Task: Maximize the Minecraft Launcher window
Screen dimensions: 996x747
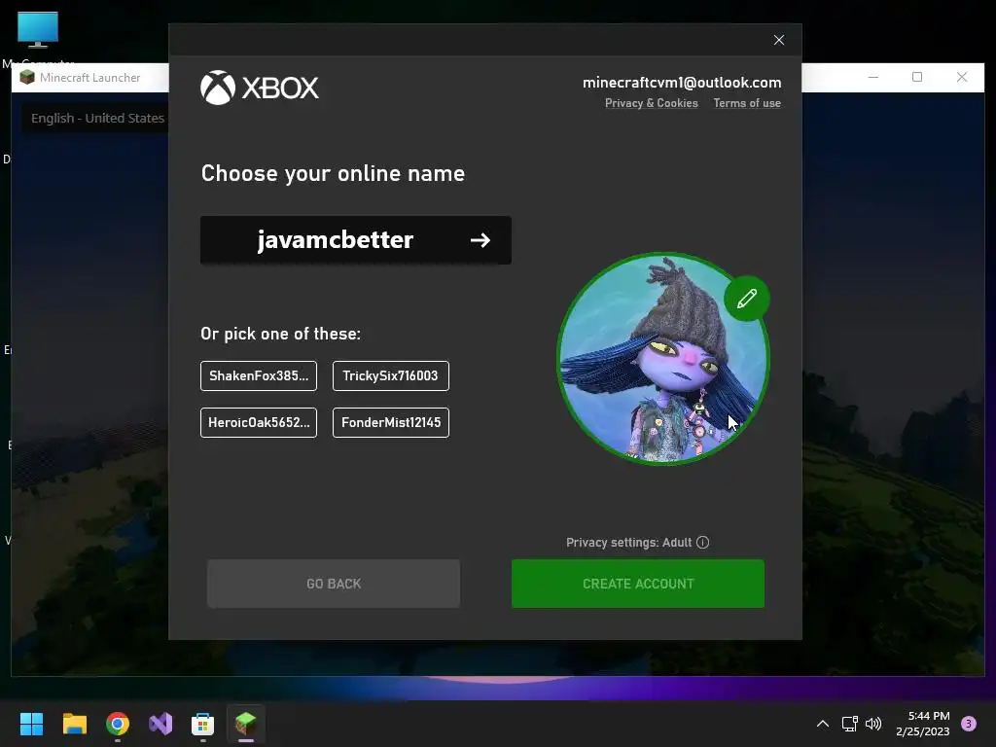Action: point(917,77)
